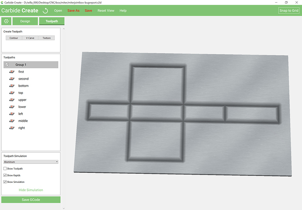Select the 'second' toolpath label
This screenshot has height=210, width=302.
[x=24, y=79]
